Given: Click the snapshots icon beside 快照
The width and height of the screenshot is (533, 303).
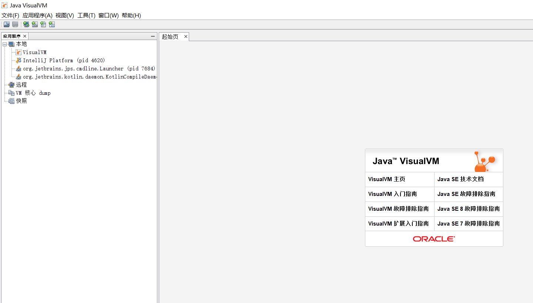Looking at the screenshot, I should pyautogui.click(x=11, y=101).
